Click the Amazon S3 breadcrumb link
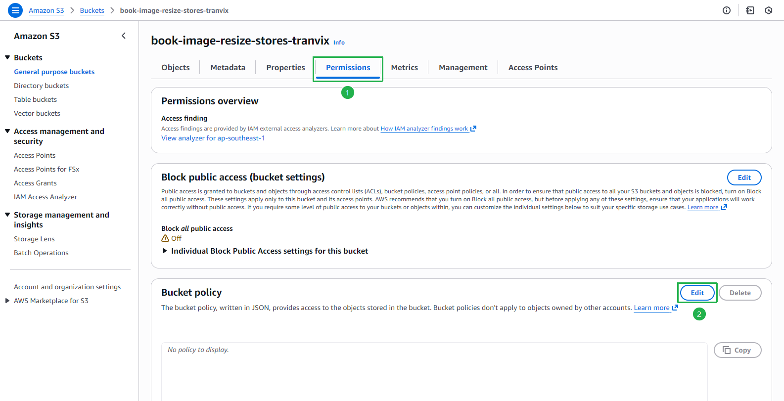 [46, 10]
